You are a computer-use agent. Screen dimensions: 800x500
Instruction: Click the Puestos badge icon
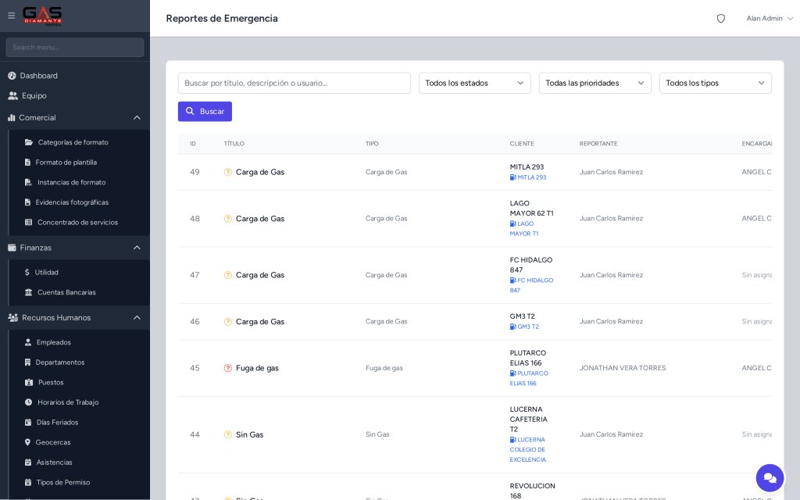click(x=29, y=382)
